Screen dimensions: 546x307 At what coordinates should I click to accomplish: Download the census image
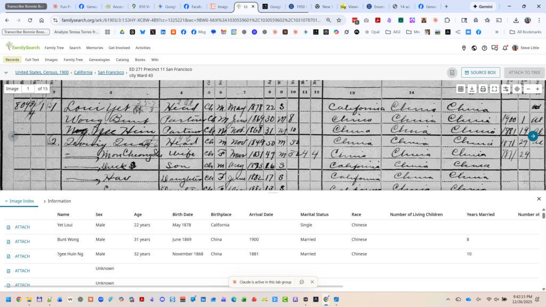472,89
